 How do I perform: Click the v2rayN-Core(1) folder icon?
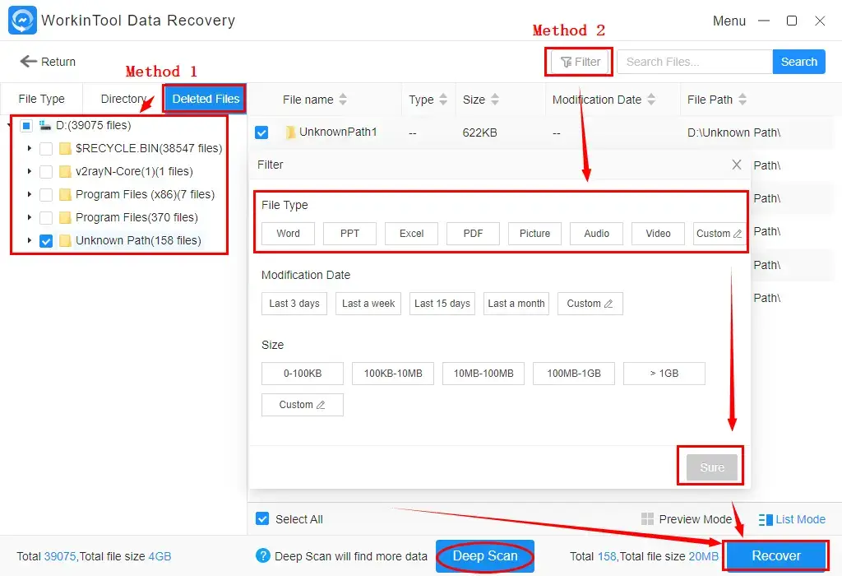tap(65, 171)
